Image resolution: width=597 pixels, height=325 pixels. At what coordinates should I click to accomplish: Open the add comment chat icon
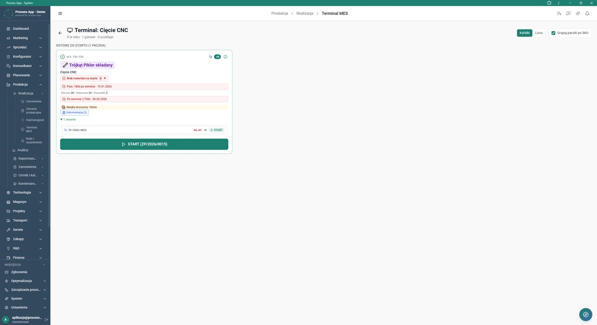pos(568,13)
